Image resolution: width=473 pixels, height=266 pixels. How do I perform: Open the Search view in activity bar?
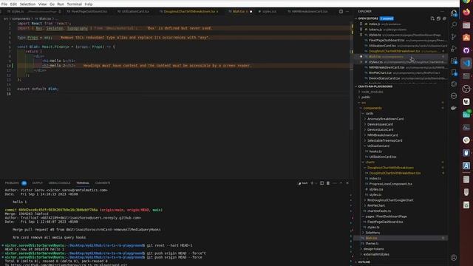click(454, 24)
